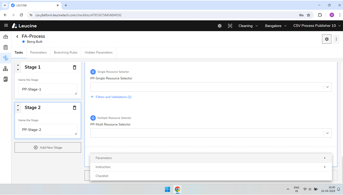Select the process flow sidebar icon

6,58
